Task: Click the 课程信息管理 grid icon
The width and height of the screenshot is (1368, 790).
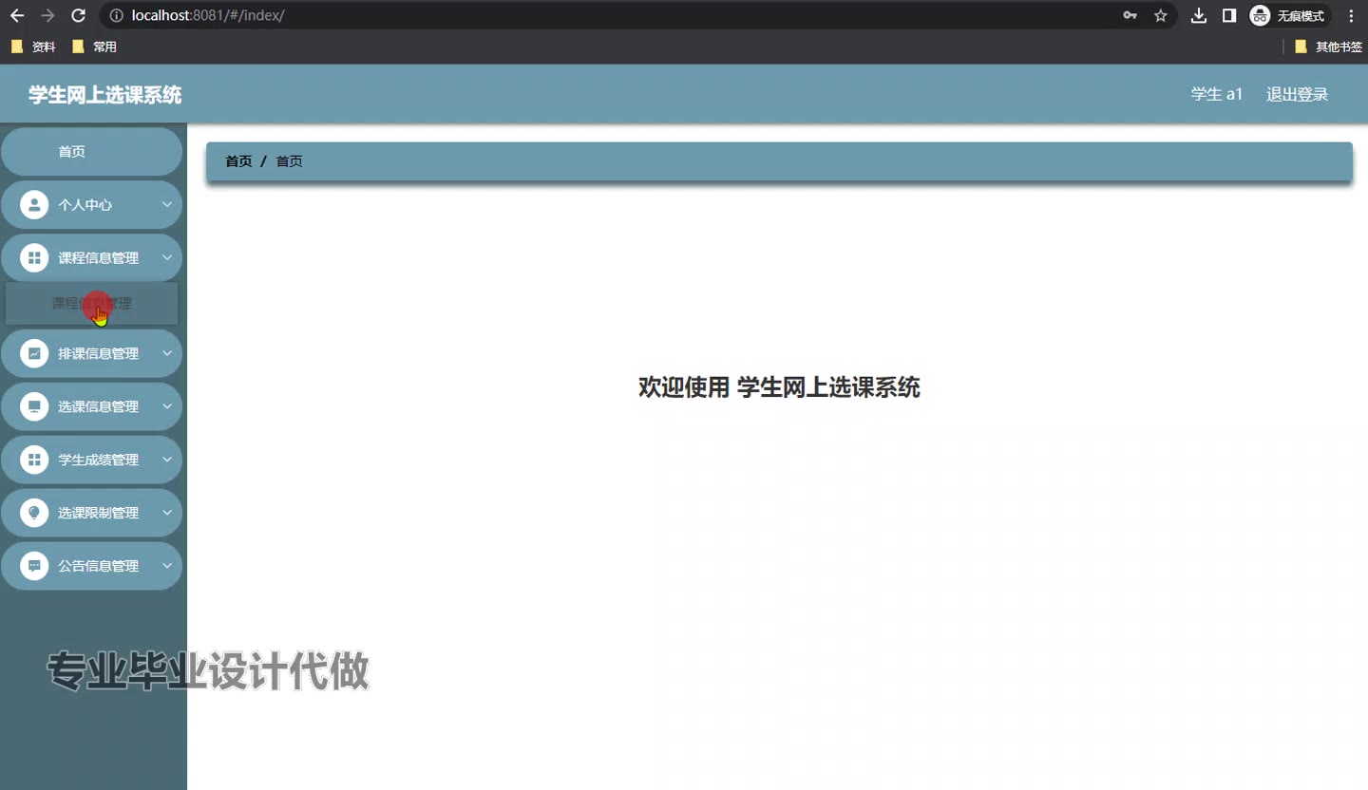Action: point(34,258)
